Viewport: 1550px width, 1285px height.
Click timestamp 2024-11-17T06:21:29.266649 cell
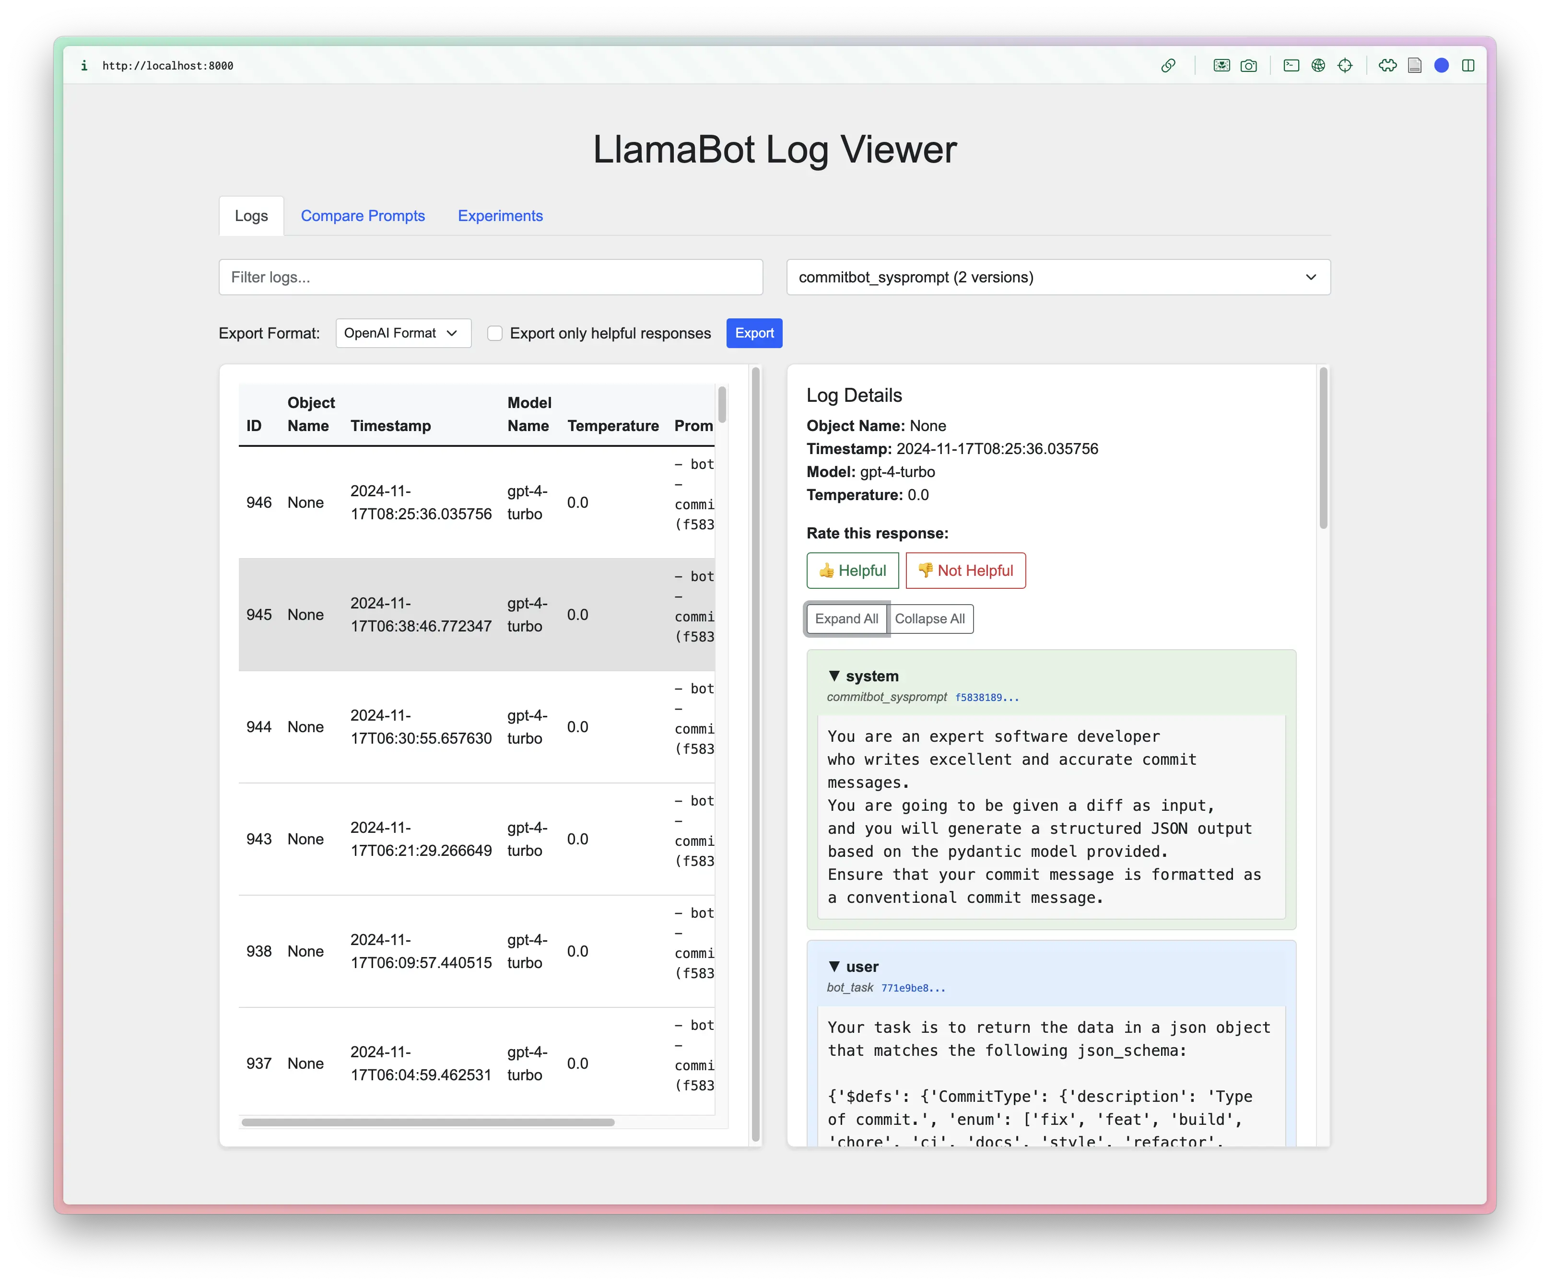pos(421,839)
